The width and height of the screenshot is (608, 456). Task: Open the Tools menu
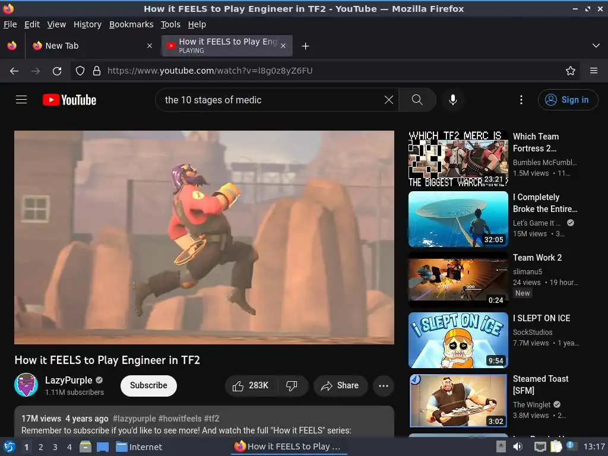(x=170, y=24)
